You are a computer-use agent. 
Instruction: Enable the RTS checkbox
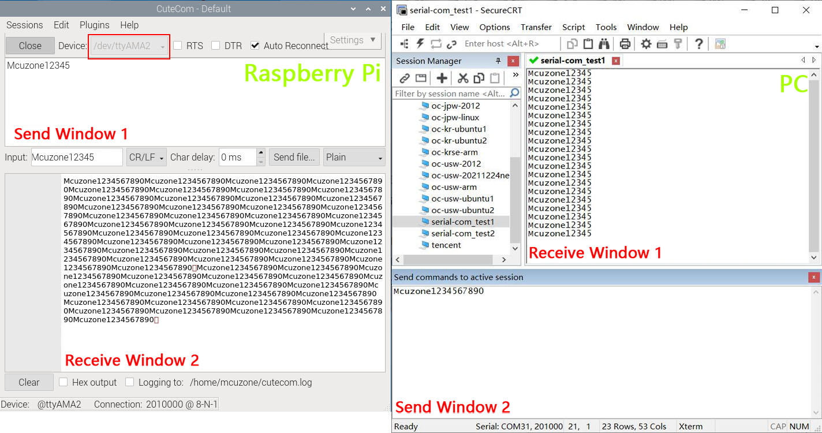pos(178,46)
